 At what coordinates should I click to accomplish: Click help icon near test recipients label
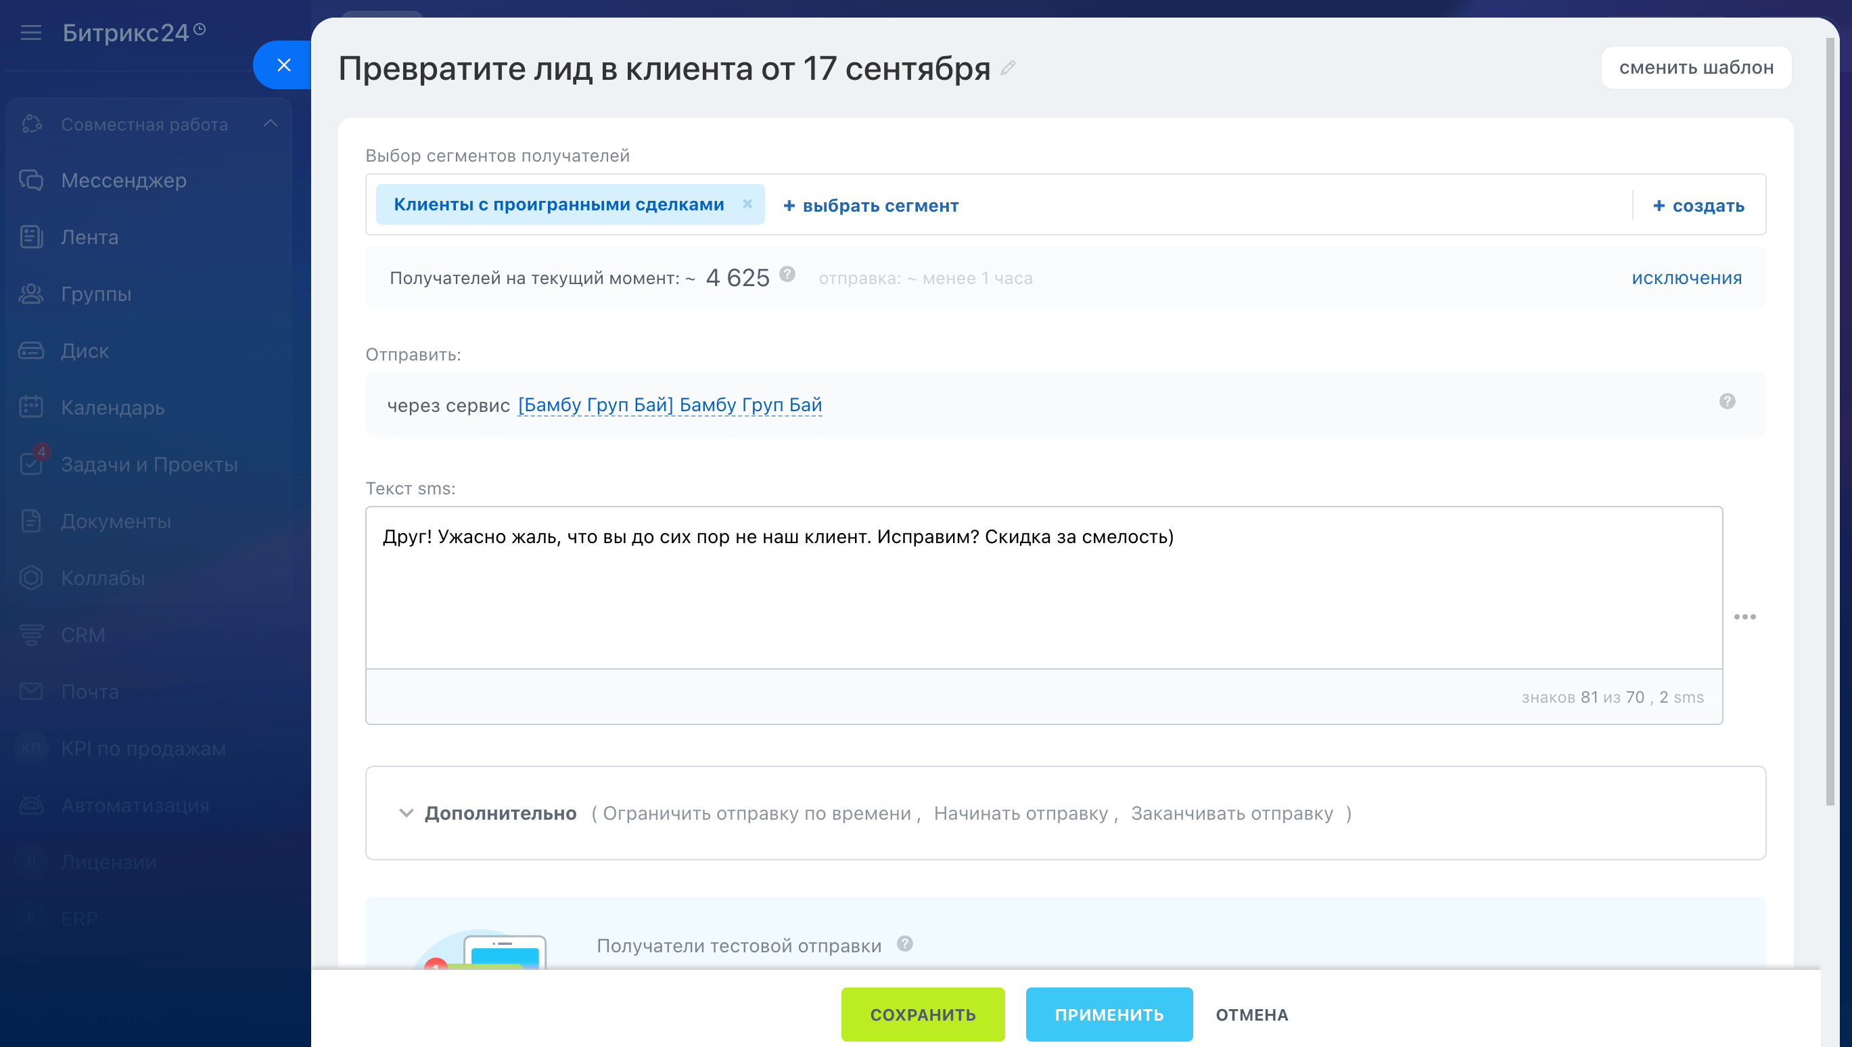tap(904, 944)
